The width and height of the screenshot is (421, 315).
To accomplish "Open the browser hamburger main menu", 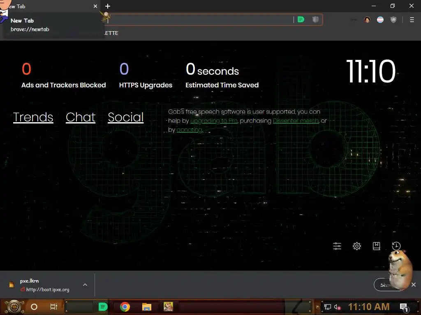I will [412, 20].
